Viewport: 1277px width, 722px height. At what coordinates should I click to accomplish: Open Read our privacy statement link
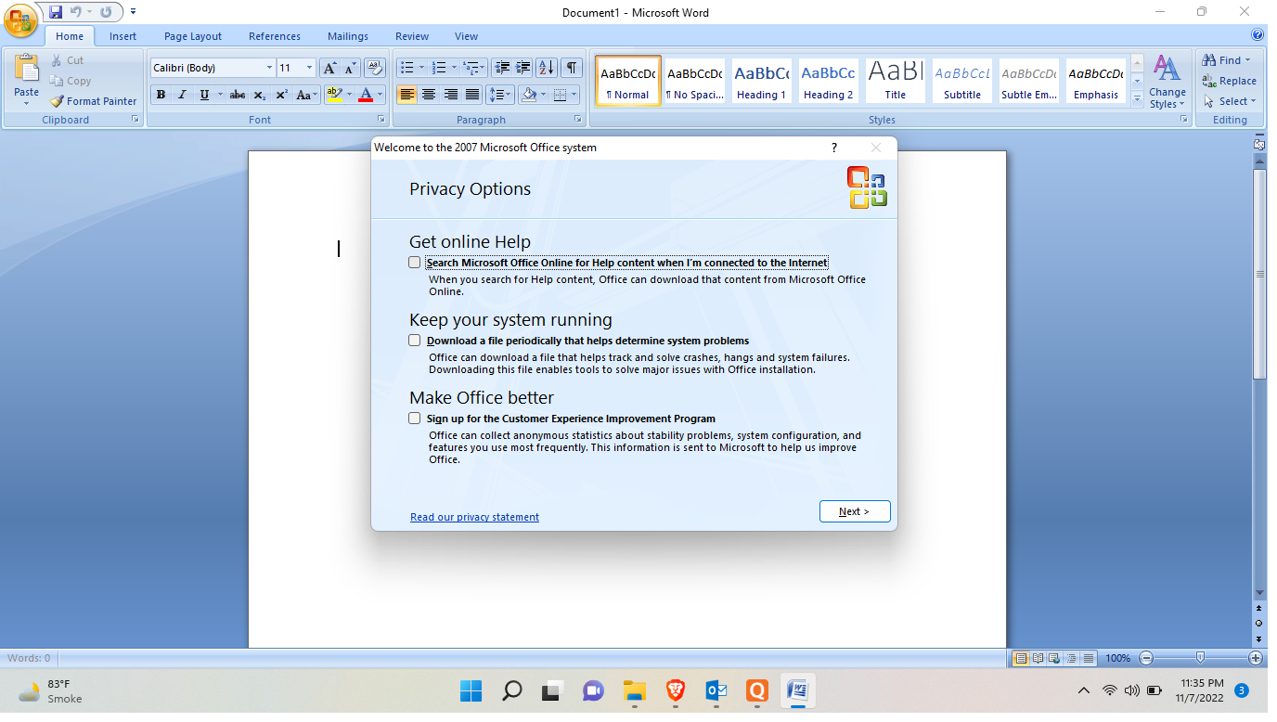coord(474,517)
